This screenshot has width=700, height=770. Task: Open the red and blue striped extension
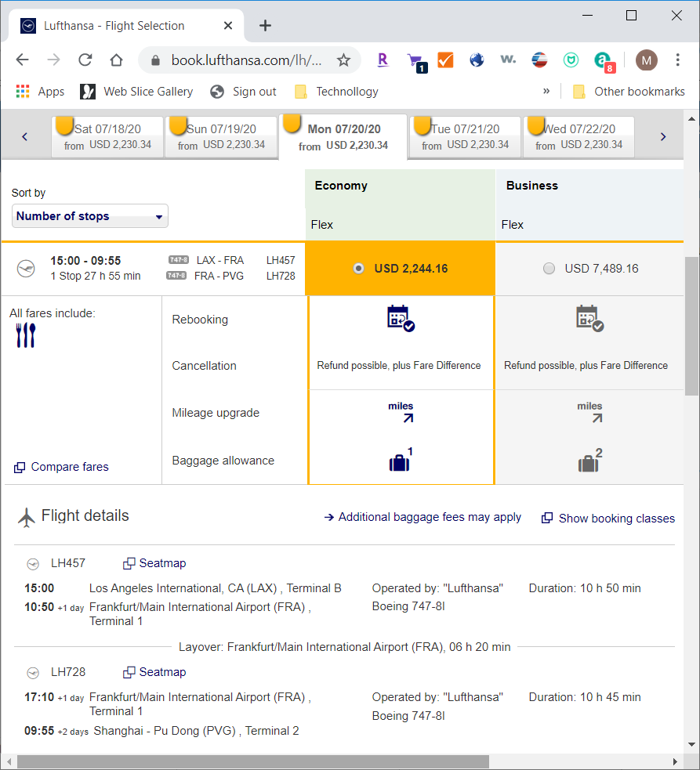click(539, 60)
